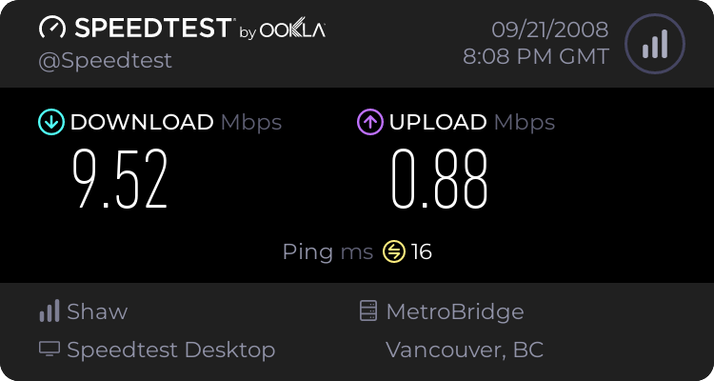Click the signal bars icon in circle
The height and width of the screenshot is (381, 714).
click(x=655, y=44)
